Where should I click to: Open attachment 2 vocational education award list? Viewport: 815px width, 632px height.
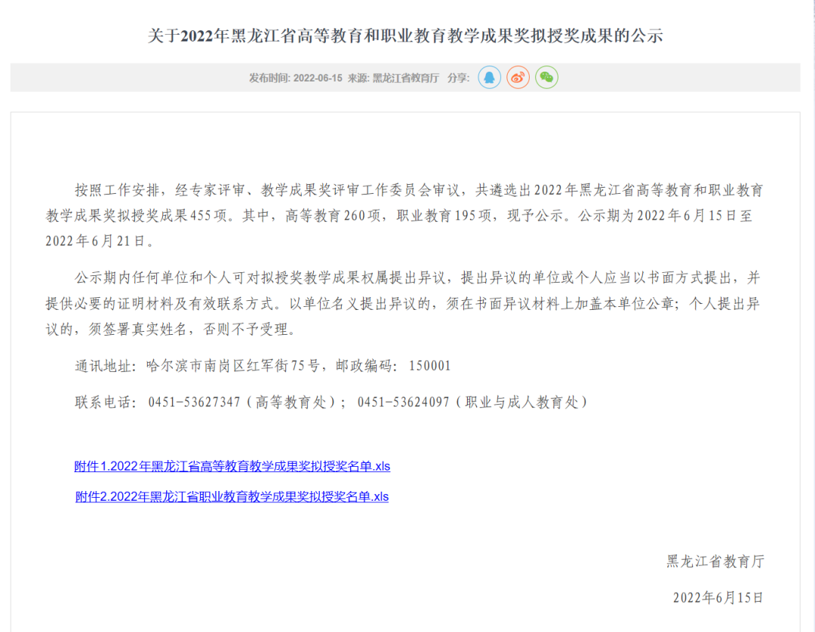click(232, 497)
